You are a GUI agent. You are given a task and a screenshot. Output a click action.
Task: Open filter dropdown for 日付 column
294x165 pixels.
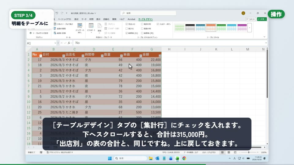(x=64, y=56)
